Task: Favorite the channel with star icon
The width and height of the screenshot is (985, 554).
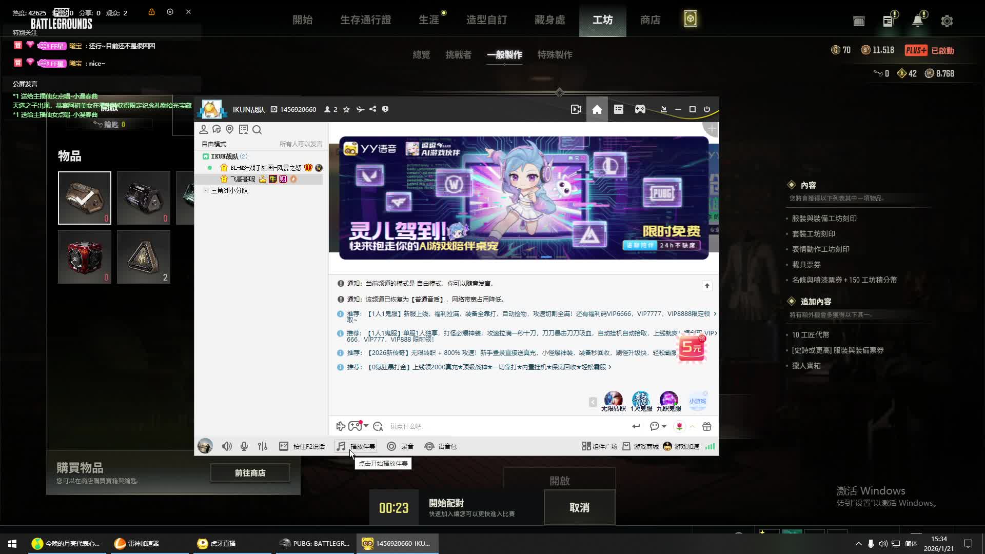Action: 346,109
